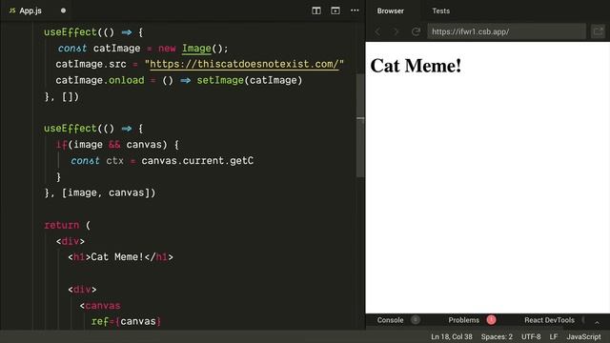Open the Console panel
This screenshot has height=343, width=610.
tap(390, 320)
